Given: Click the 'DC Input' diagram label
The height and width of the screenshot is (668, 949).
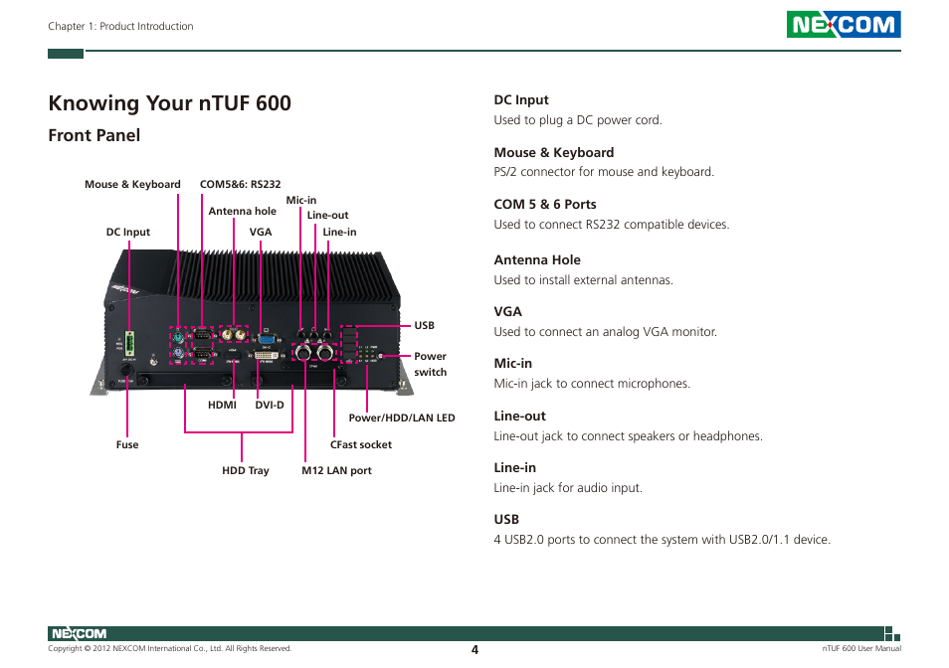Looking at the screenshot, I should 127,233.
